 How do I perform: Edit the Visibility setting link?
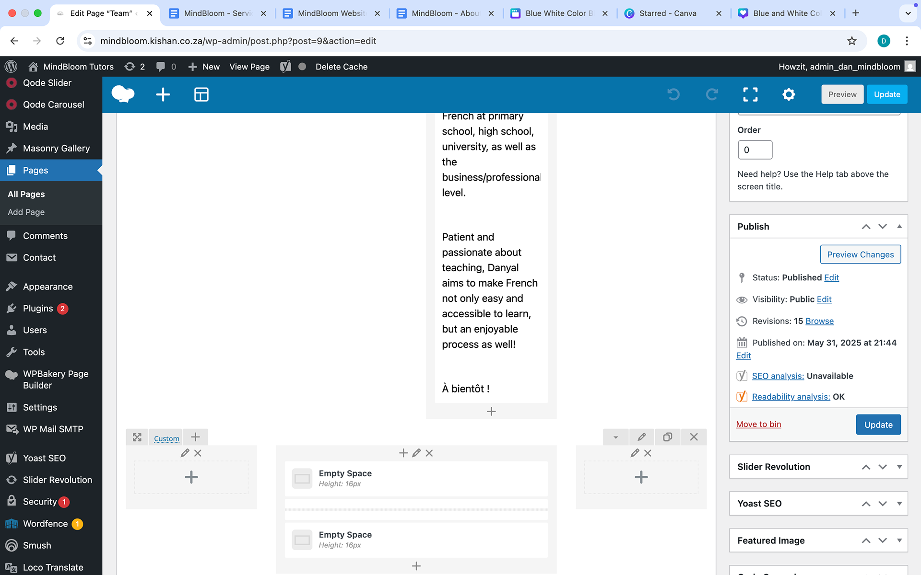pyautogui.click(x=824, y=299)
